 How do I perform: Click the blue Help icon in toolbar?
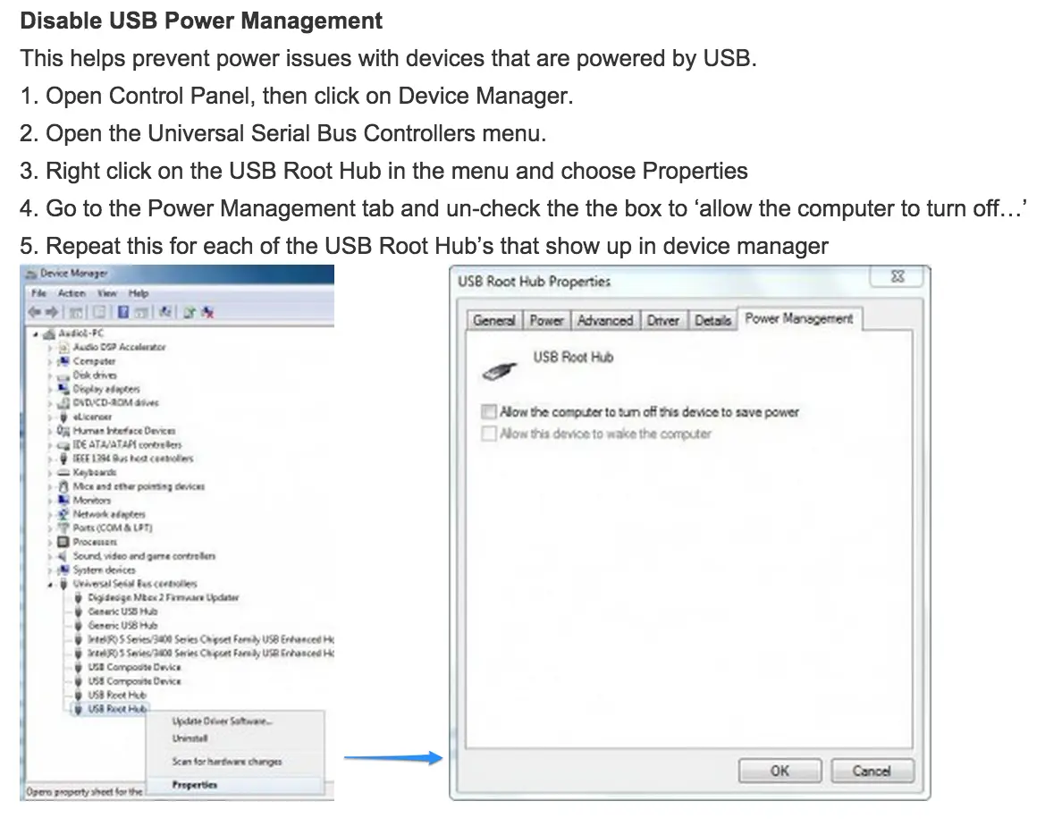click(124, 312)
